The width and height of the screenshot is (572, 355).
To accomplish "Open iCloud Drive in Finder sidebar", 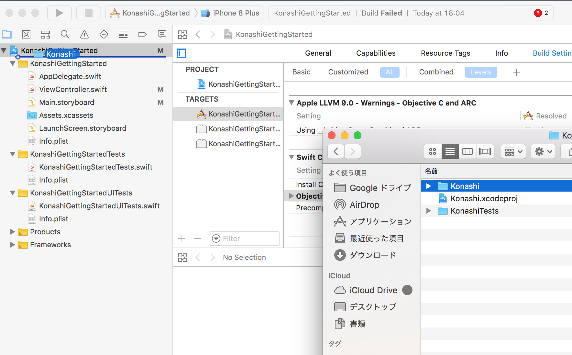I will point(373,290).
